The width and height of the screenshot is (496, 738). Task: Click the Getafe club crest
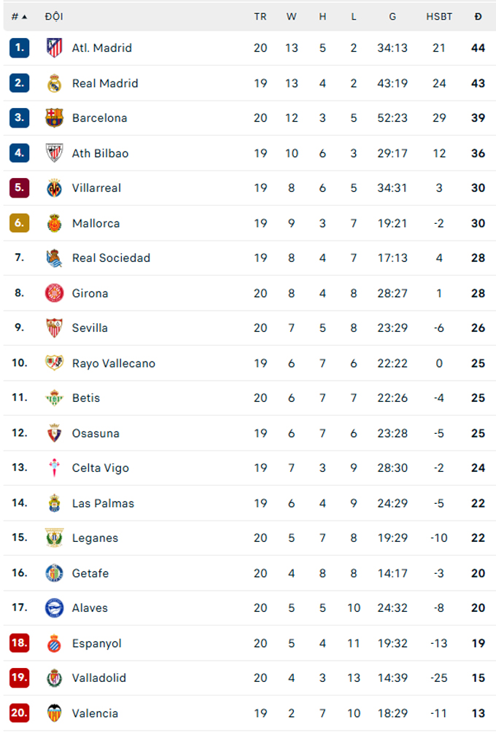(x=54, y=573)
